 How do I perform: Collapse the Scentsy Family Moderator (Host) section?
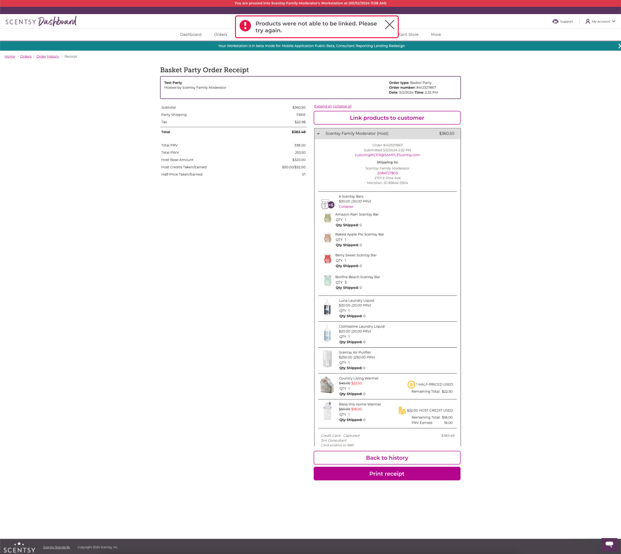[318, 134]
